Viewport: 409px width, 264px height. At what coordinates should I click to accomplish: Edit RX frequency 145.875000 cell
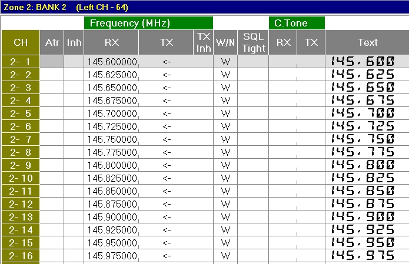[111, 204]
